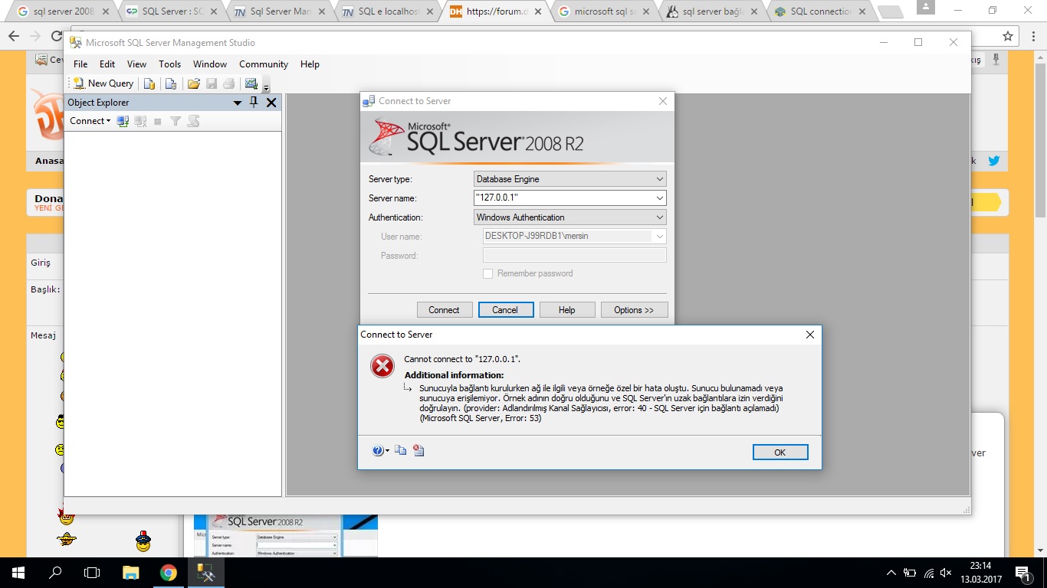1047x588 pixels.
Task: Click the taskbar search magnifier icon
Action: pos(55,573)
